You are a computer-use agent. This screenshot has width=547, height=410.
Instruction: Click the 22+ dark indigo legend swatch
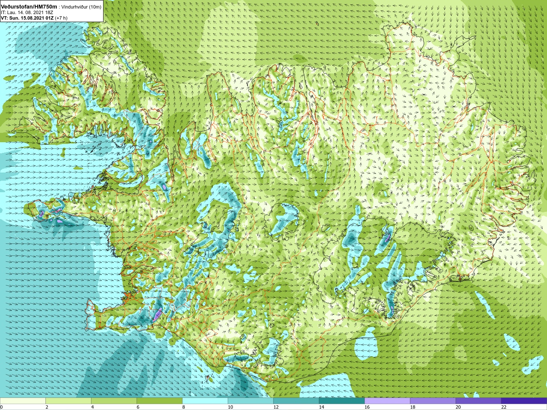524,401
